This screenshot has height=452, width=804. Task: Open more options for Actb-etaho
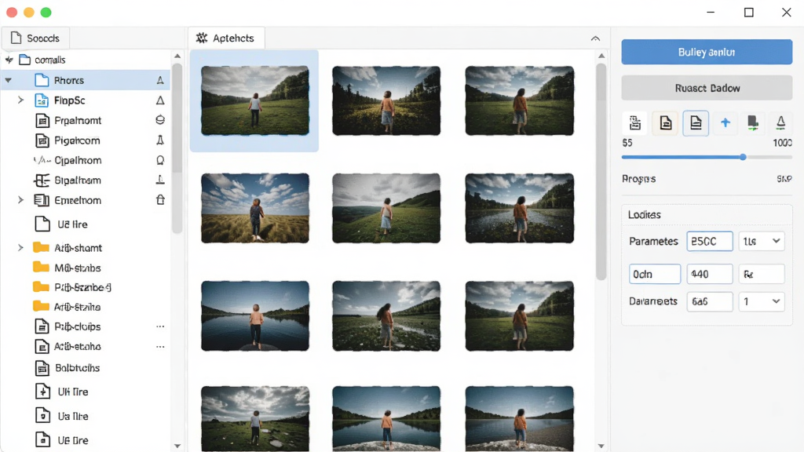[160, 347]
